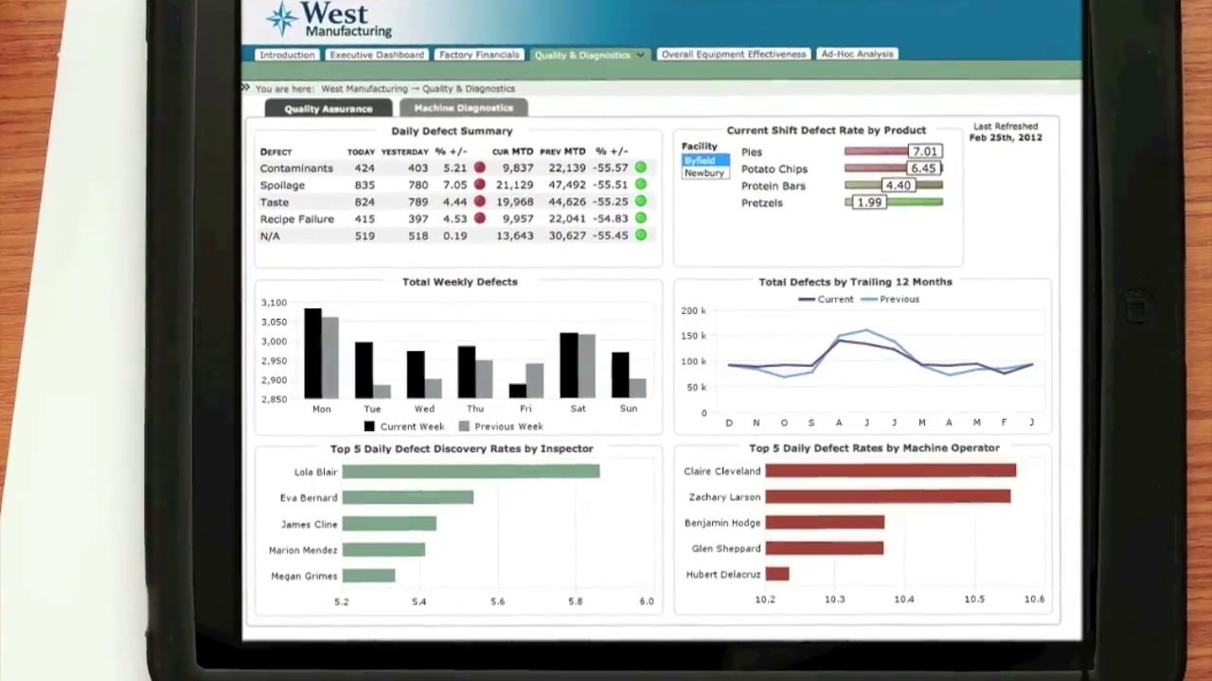Click the Spoilage defect row label
This screenshot has width=1212, height=681.
(282, 185)
